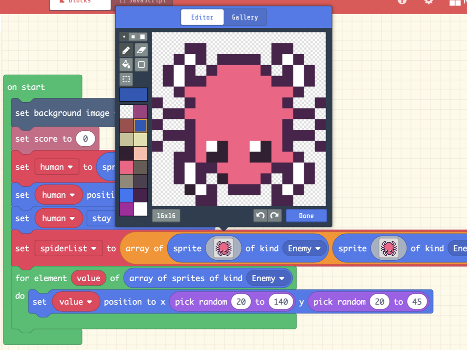Open the 16x16 canvas size button

click(166, 216)
